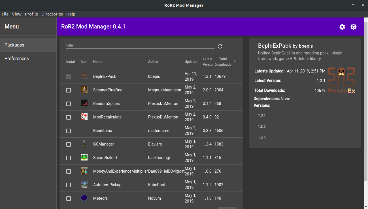Select Preferences in the sidebar menu
This screenshot has width=368, height=209.
28,58
